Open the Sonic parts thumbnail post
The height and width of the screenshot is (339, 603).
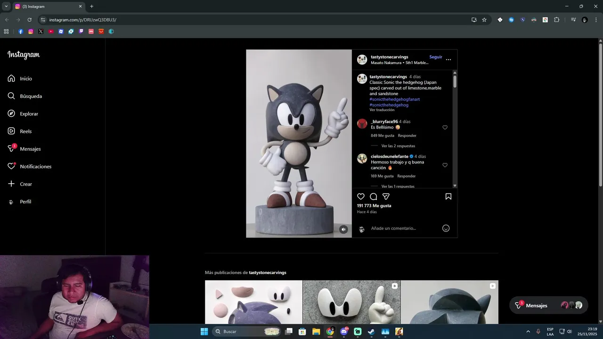coord(253,302)
